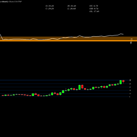The width and height of the screenshot is (137, 137).
Task: Click the price axis label '21'
Action: (x=130, y=87)
